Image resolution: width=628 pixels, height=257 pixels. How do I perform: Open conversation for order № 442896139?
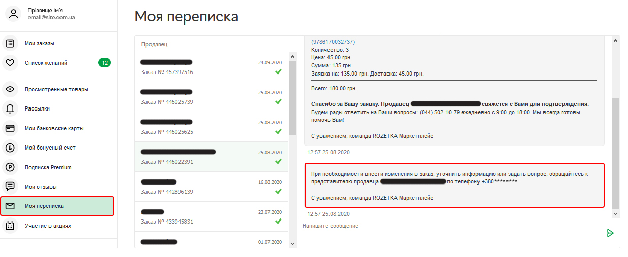(212, 187)
